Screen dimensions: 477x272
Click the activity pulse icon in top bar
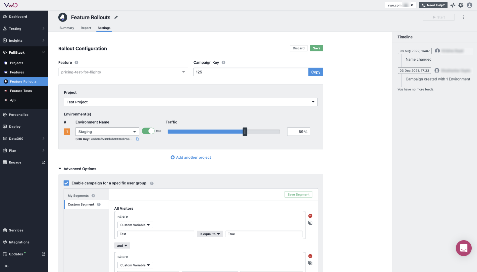453,5
